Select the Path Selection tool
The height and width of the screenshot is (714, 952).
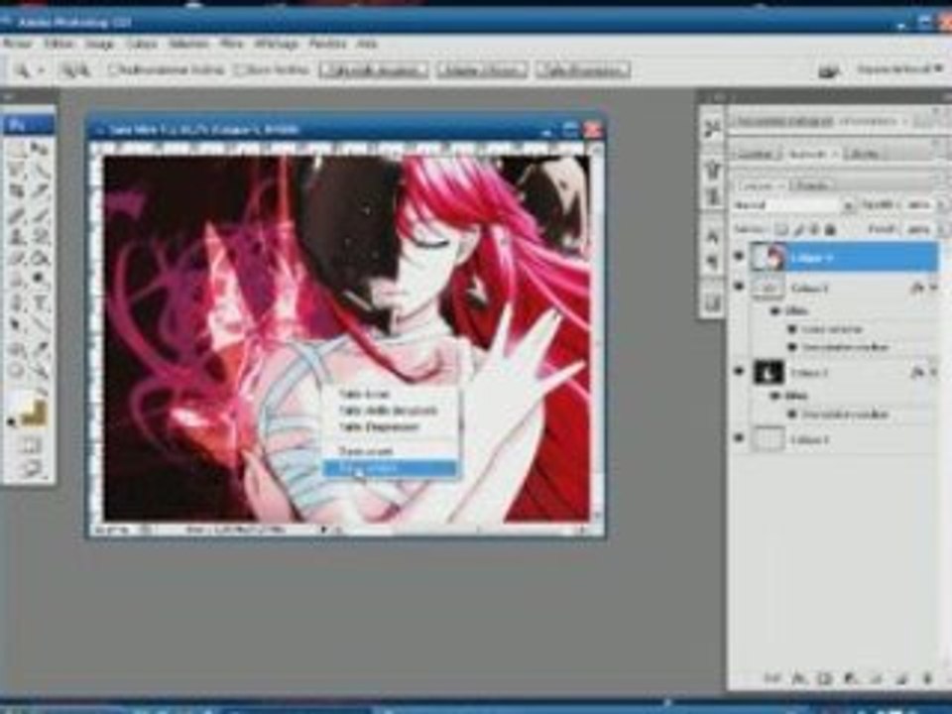pyautogui.click(x=17, y=325)
